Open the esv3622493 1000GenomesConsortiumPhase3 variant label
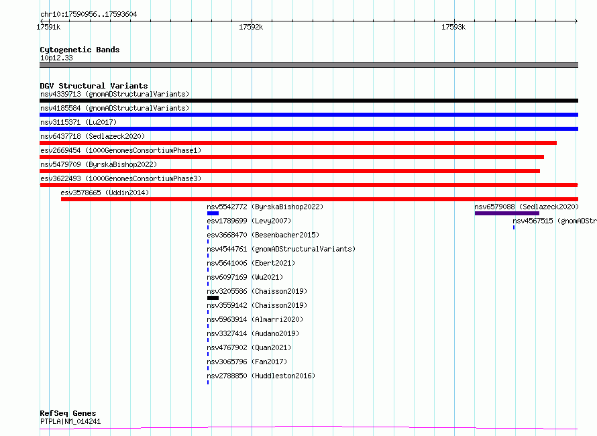 click(120, 178)
